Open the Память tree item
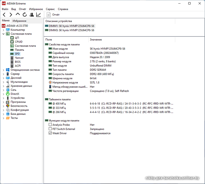The height and width of the screenshot is (184, 205). click(19, 50)
